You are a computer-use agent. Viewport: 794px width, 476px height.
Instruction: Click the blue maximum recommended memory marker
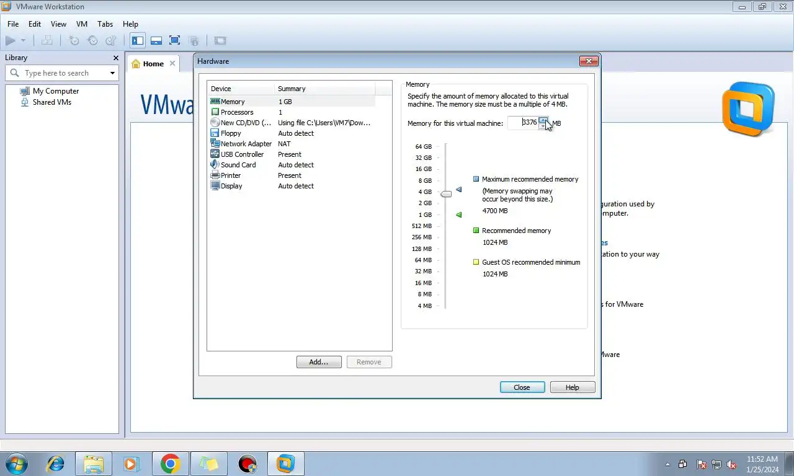click(x=459, y=190)
